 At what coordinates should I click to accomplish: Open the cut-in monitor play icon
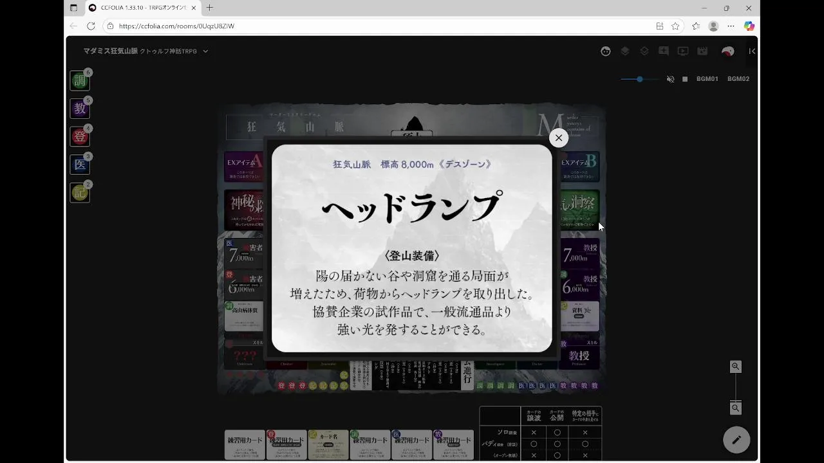point(683,51)
